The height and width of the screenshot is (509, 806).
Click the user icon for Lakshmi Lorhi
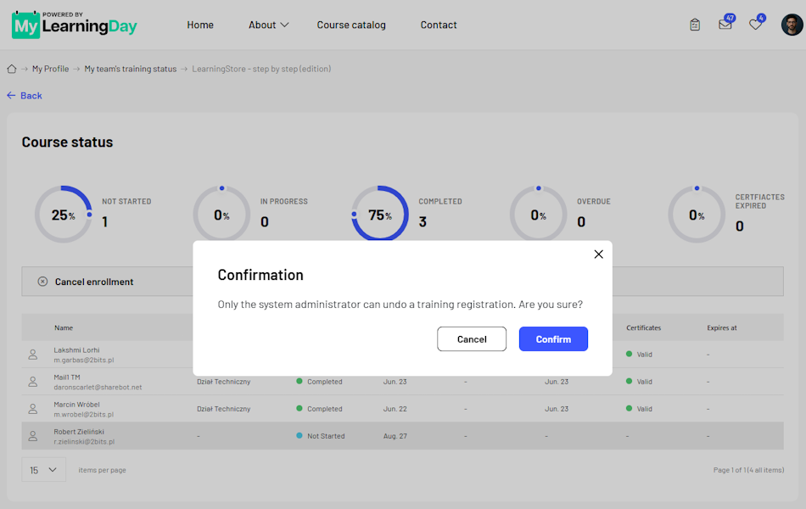33,355
